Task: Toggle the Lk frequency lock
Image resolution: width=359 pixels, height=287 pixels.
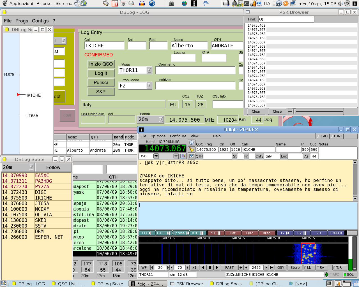Action: click(x=309, y=268)
